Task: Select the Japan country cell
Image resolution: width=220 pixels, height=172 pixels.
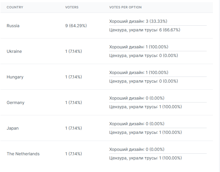Action: pos(13,128)
